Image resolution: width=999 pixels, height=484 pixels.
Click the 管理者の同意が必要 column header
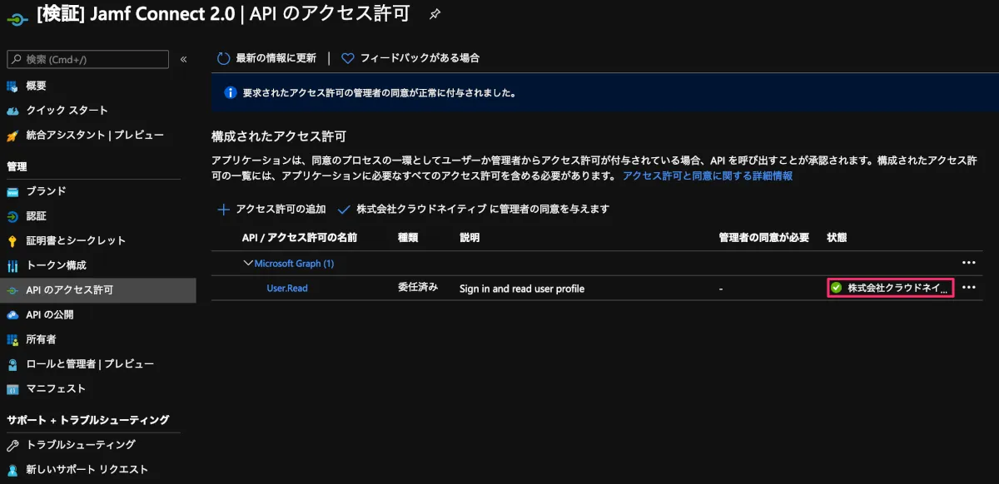coord(764,238)
